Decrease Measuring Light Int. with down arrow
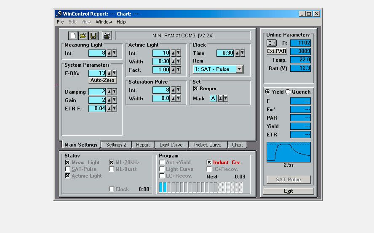This screenshot has width=374, height=233. pyautogui.click(x=115, y=53)
